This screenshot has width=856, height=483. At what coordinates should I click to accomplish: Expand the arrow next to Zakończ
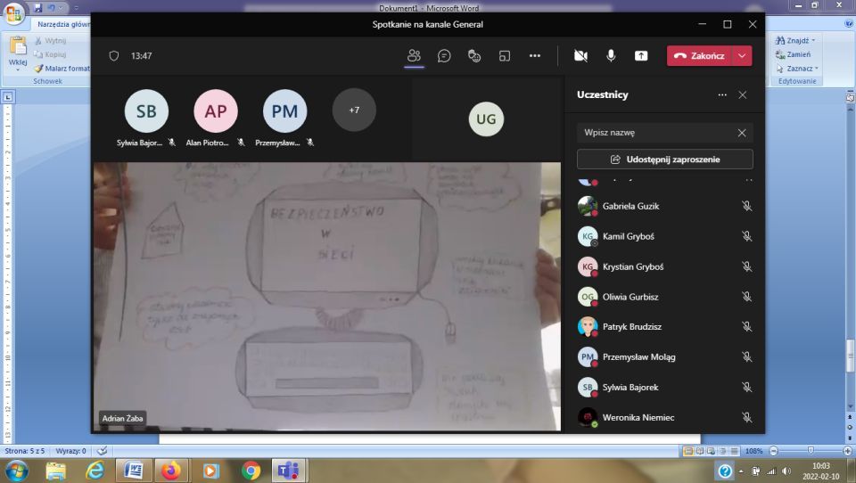pyautogui.click(x=742, y=55)
